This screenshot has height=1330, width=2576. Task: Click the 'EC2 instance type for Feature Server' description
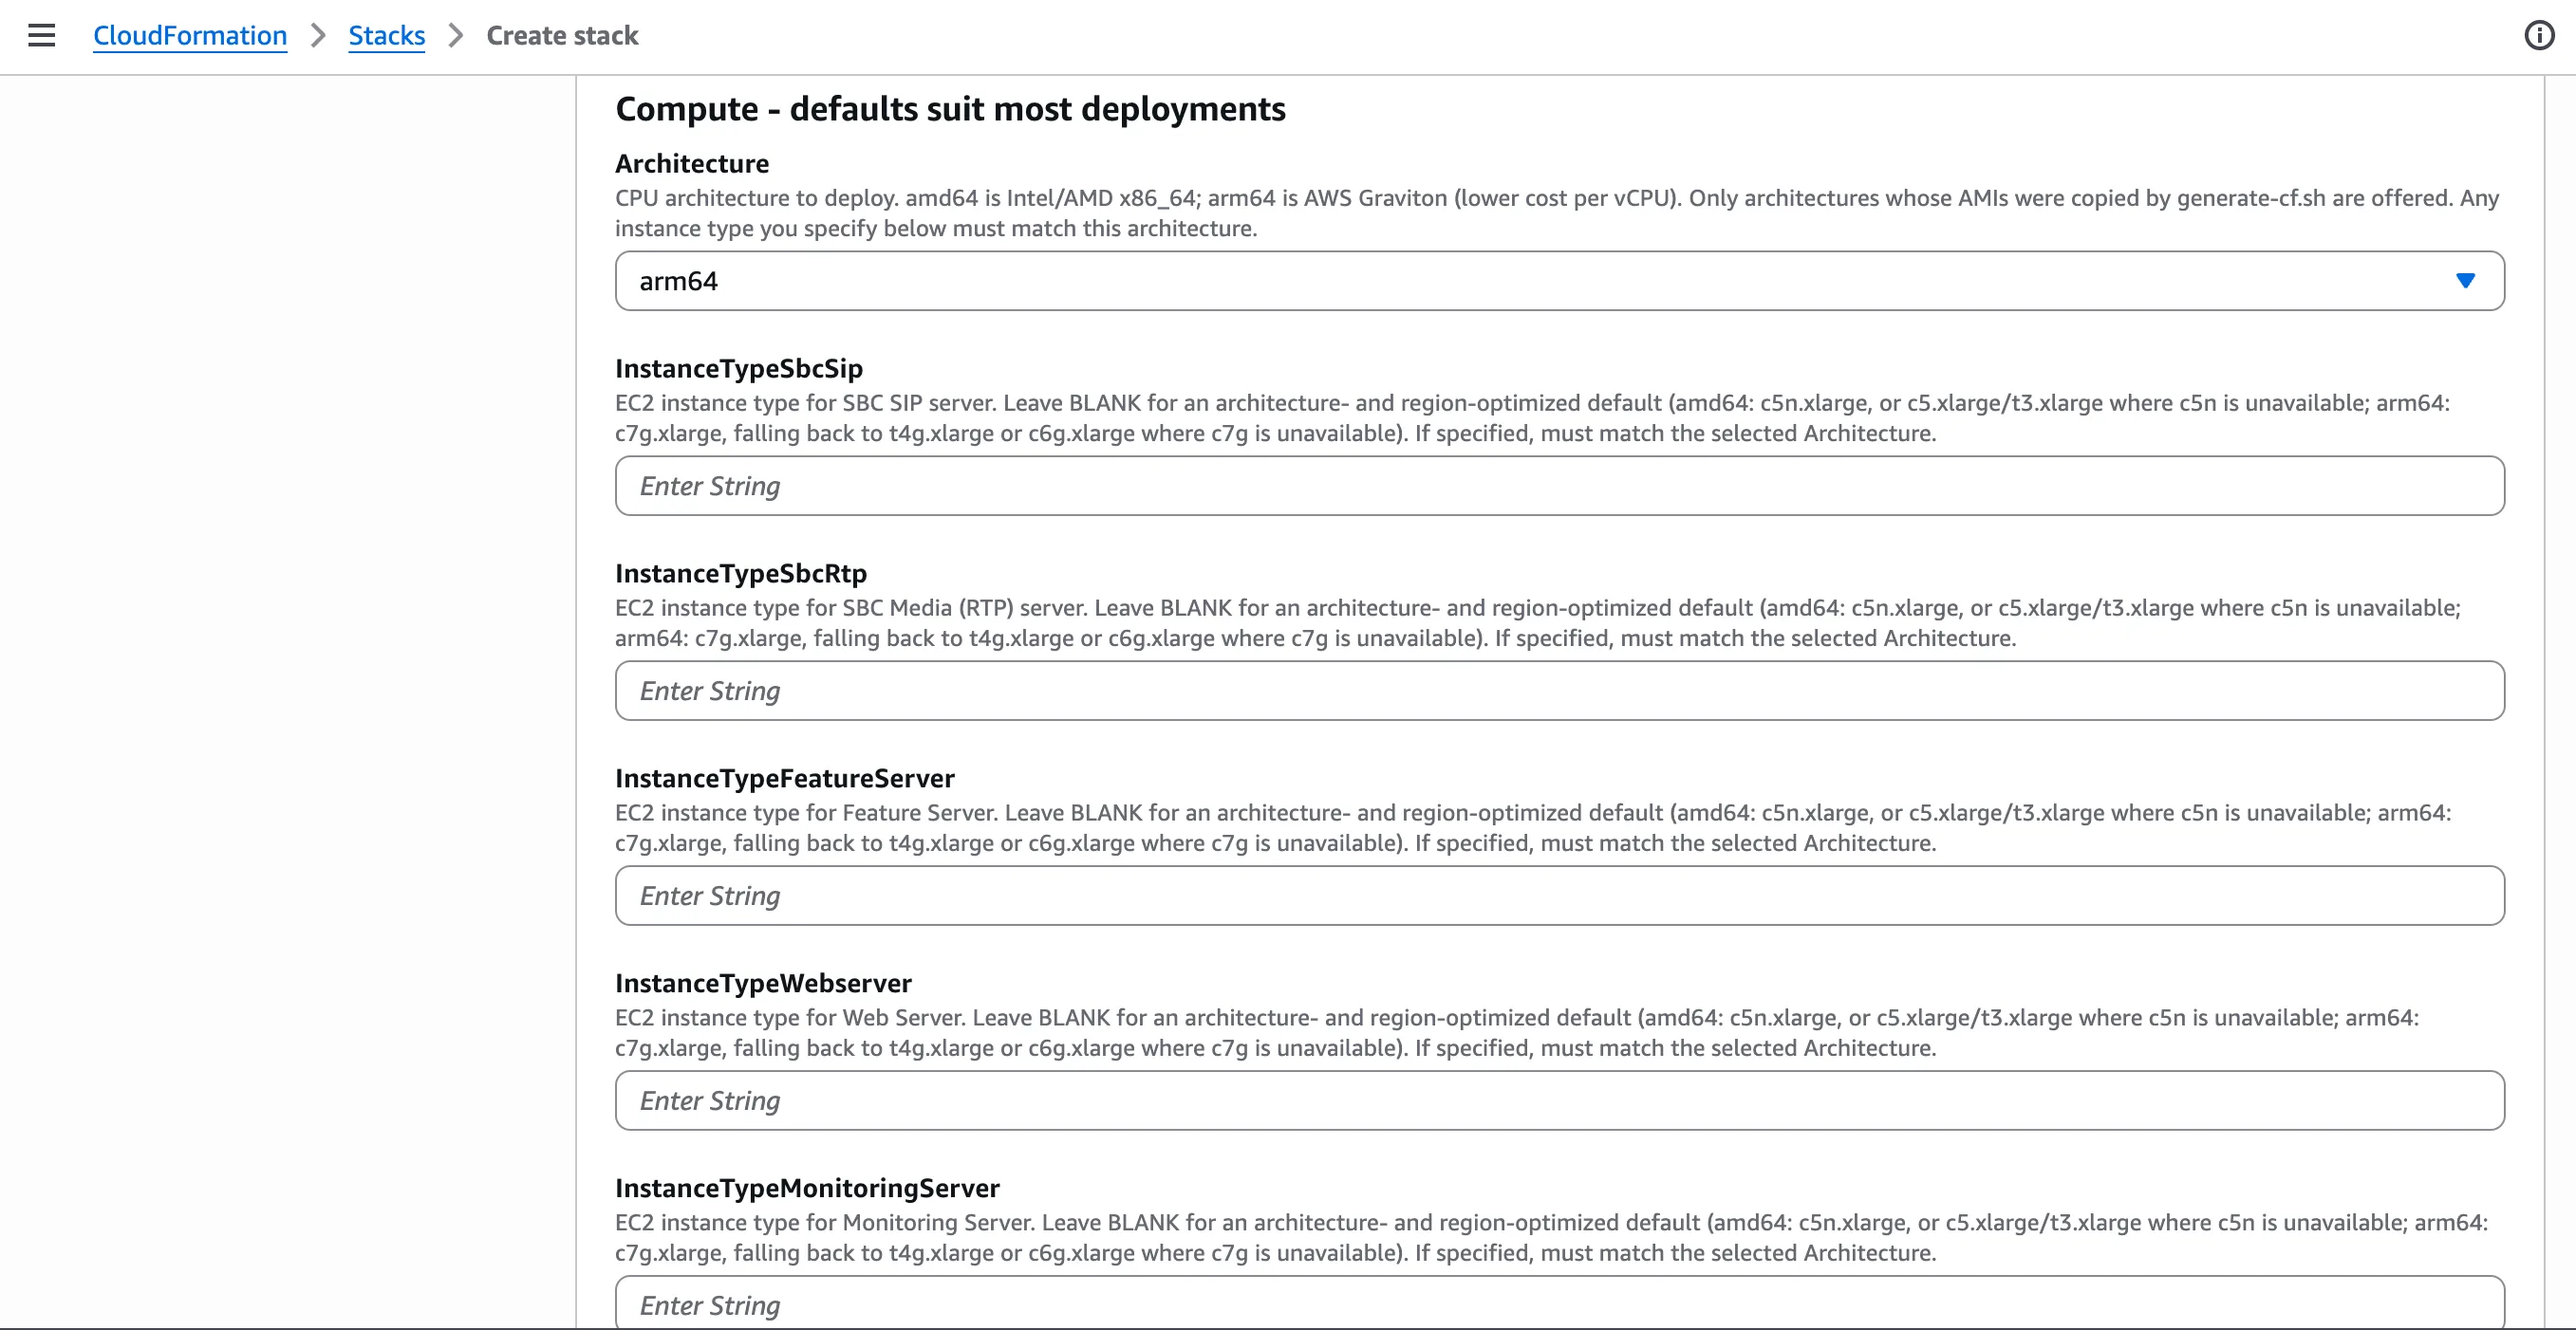[x=1533, y=827]
